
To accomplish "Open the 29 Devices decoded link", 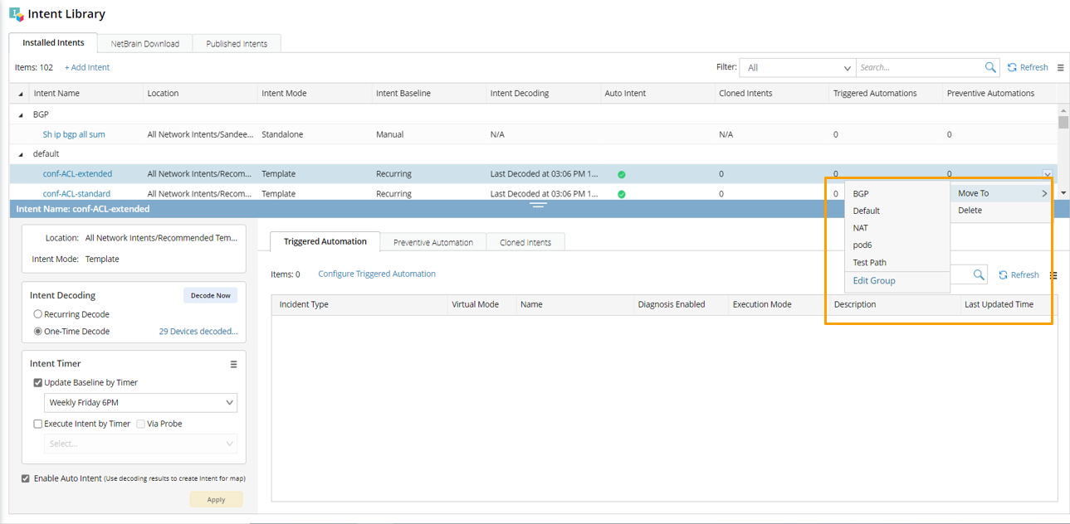I will (x=198, y=332).
